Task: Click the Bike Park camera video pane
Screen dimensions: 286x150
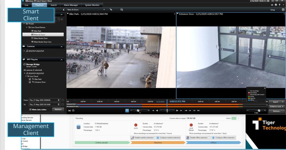Action: click(x=121, y=57)
